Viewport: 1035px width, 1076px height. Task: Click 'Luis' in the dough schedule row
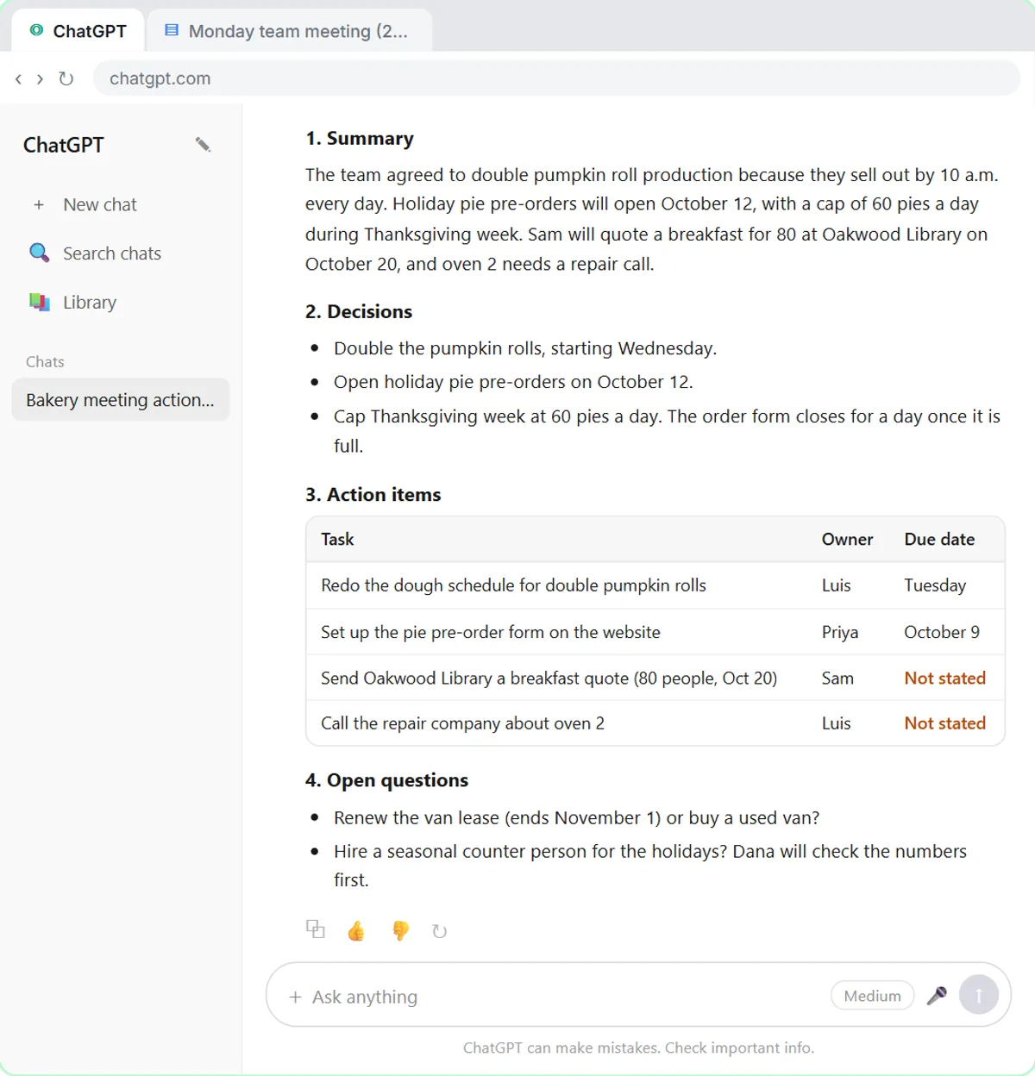(x=836, y=585)
